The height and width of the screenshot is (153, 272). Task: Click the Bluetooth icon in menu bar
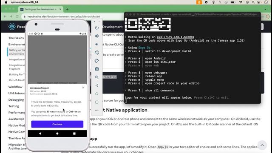tap(213, 2)
